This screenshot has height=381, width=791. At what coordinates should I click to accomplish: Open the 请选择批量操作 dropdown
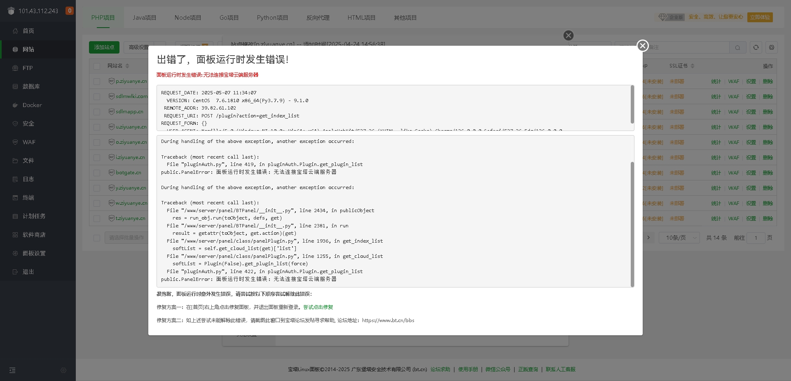(x=126, y=238)
